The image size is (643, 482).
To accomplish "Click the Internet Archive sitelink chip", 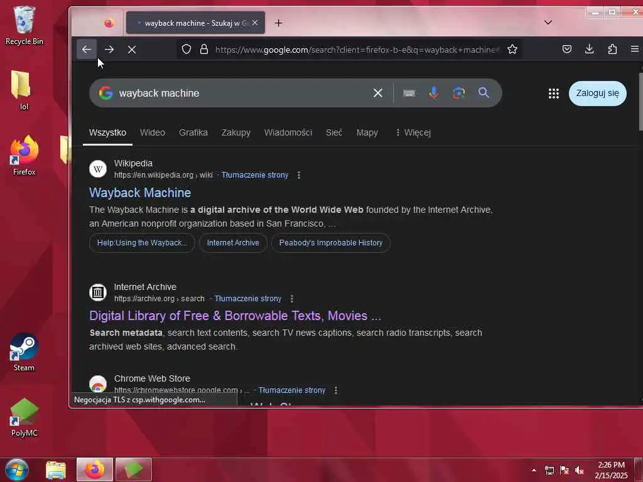I will pos(233,243).
